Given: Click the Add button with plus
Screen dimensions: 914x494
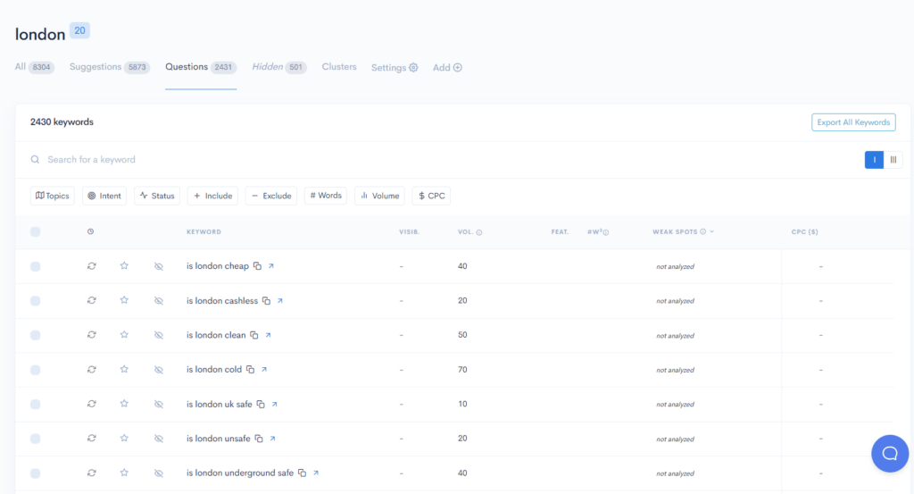Looking at the screenshot, I should [447, 68].
